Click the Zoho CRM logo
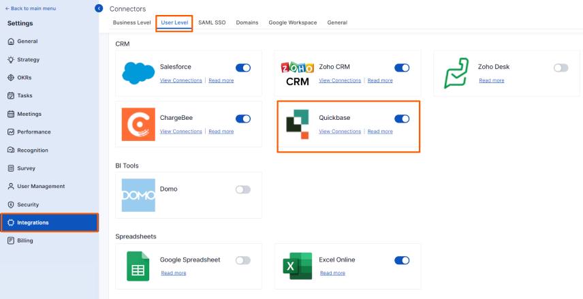 (x=298, y=74)
